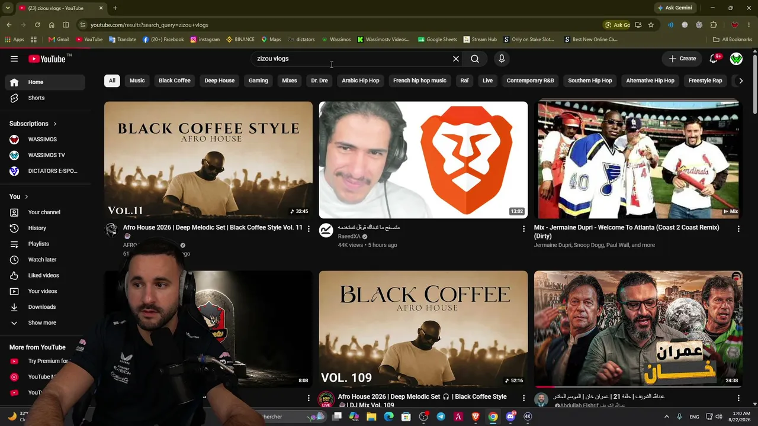This screenshot has width=758, height=426.
Task: Open Telegram from the taskbar
Action: 441,417
